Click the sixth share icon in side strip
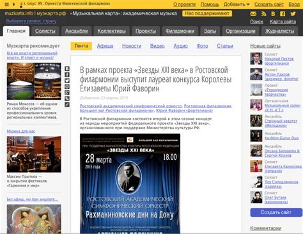This screenshot has height=234, width=303. point(67,98)
